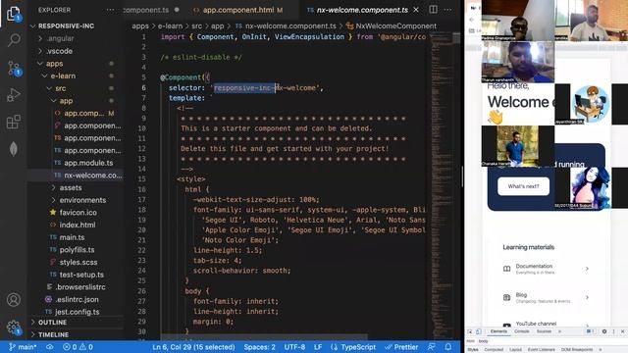Image resolution: width=628 pixels, height=353 pixels.
Task: Expand the assets folder
Action: pos(71,187)
